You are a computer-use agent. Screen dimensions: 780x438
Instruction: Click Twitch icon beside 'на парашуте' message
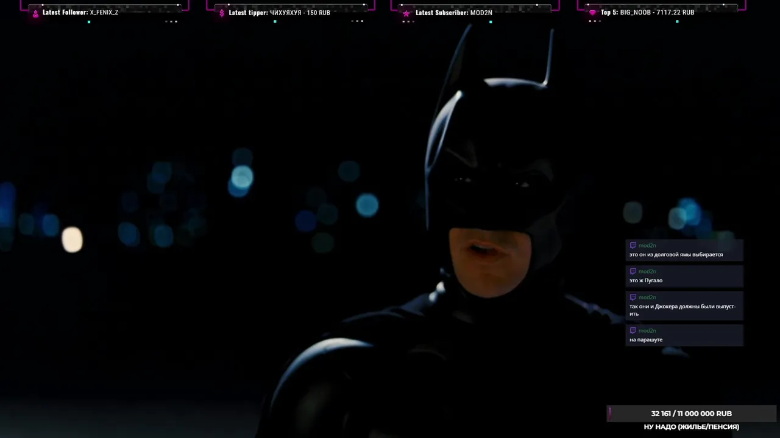click(x=633, y=330)
